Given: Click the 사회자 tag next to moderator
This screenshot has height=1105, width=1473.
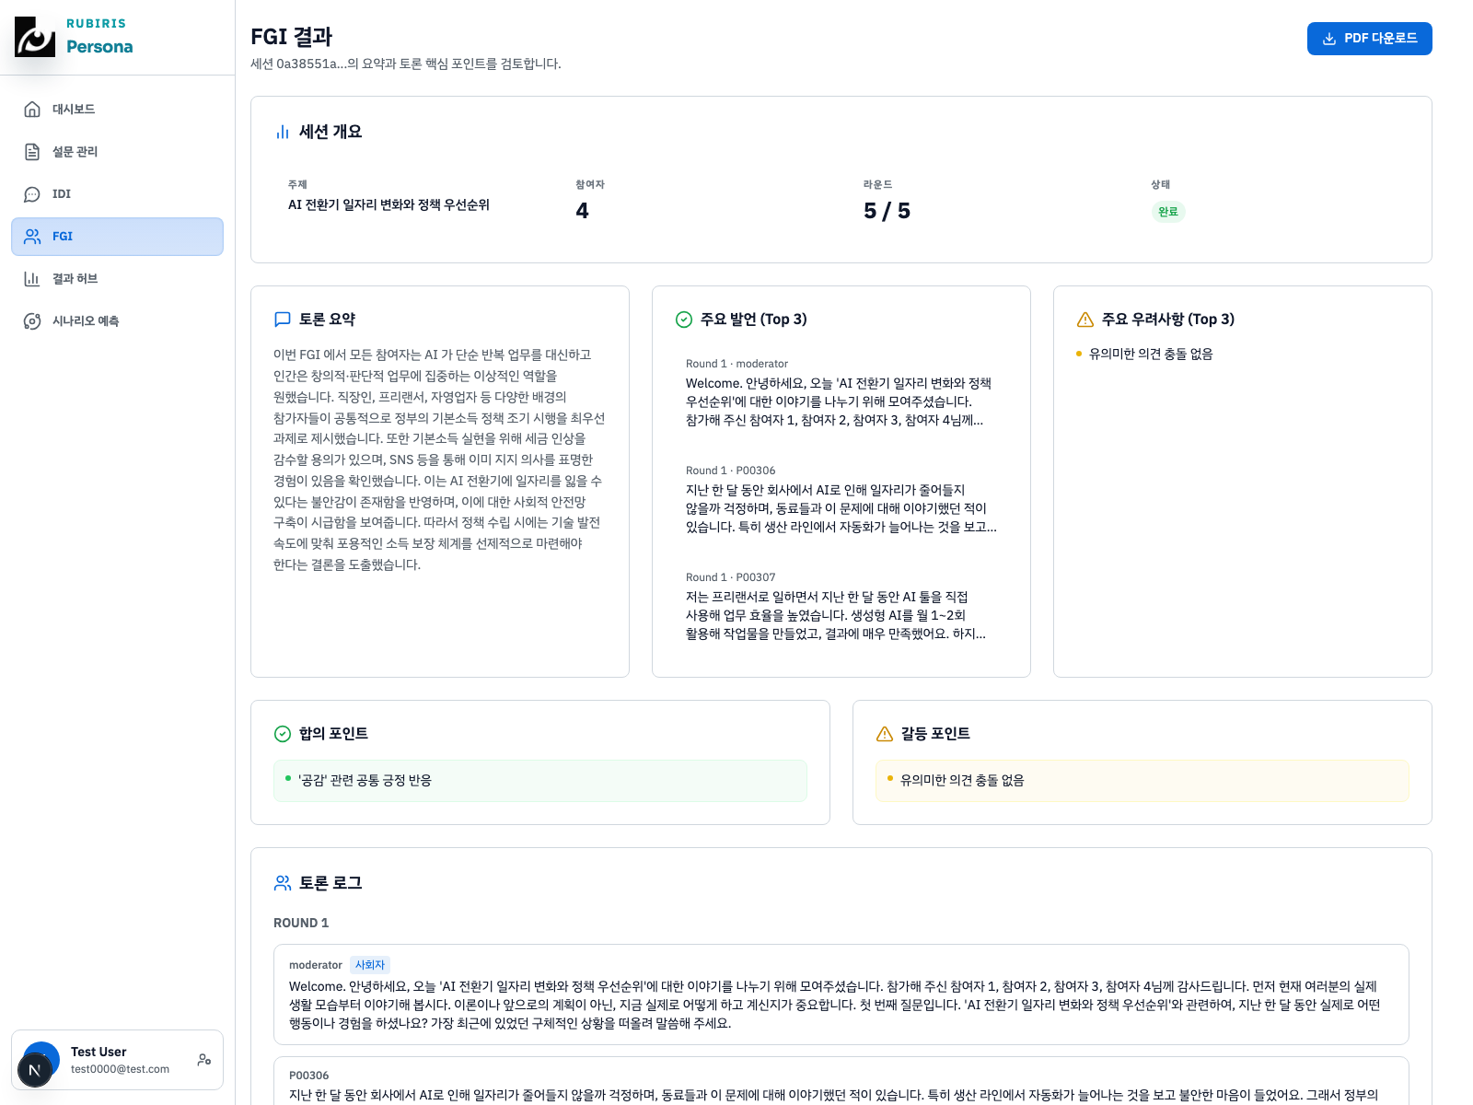Looking at the screenshot, I should 370,964.
